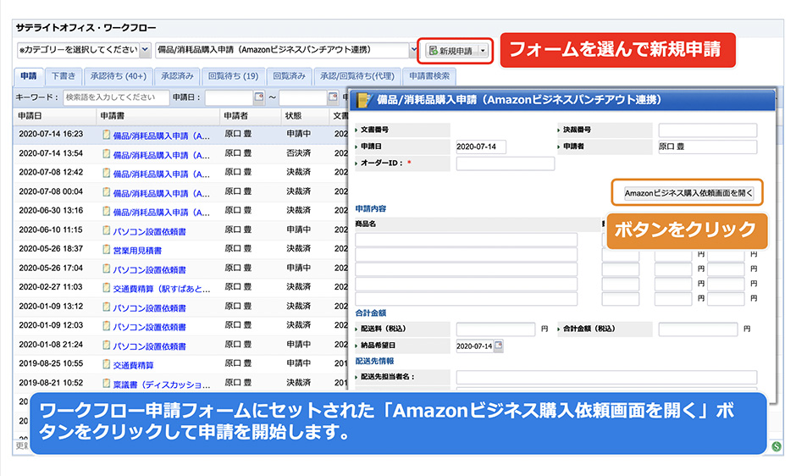796x476 pixels.
Task: Open the 承認済み tab
Action: pyautogui.click(x=177, y=76)
